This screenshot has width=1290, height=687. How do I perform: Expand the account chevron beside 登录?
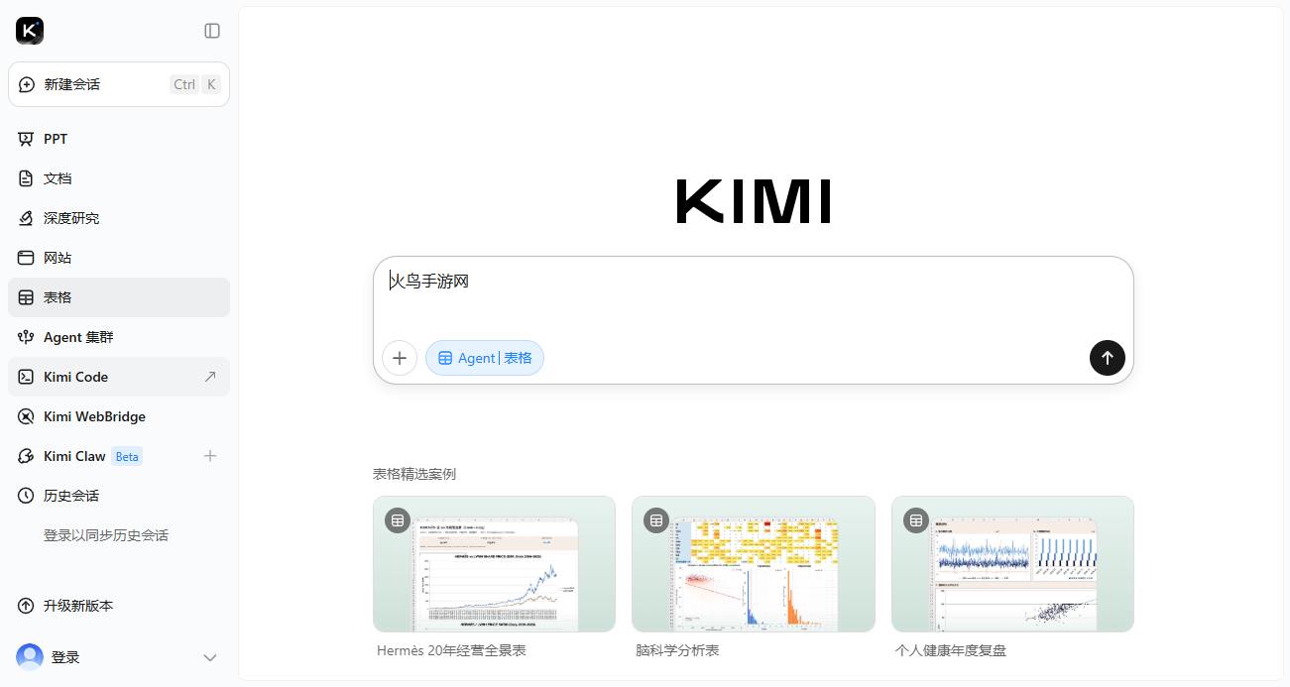tap(210, 657)
